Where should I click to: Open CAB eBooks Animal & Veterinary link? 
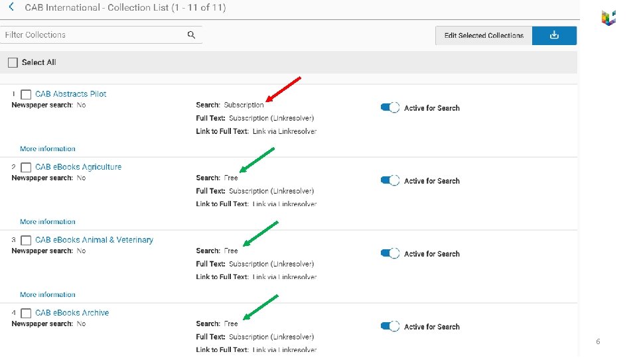(x=94, y=240)
